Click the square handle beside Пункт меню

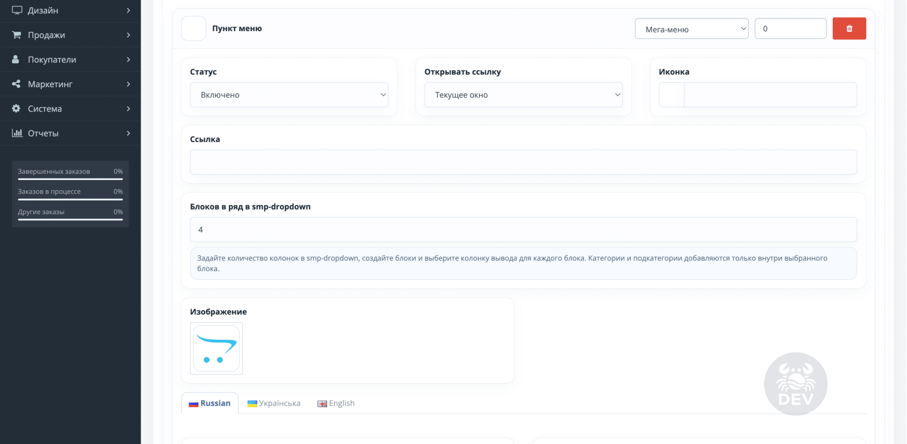pyautogui.click(x=193, y=28)
